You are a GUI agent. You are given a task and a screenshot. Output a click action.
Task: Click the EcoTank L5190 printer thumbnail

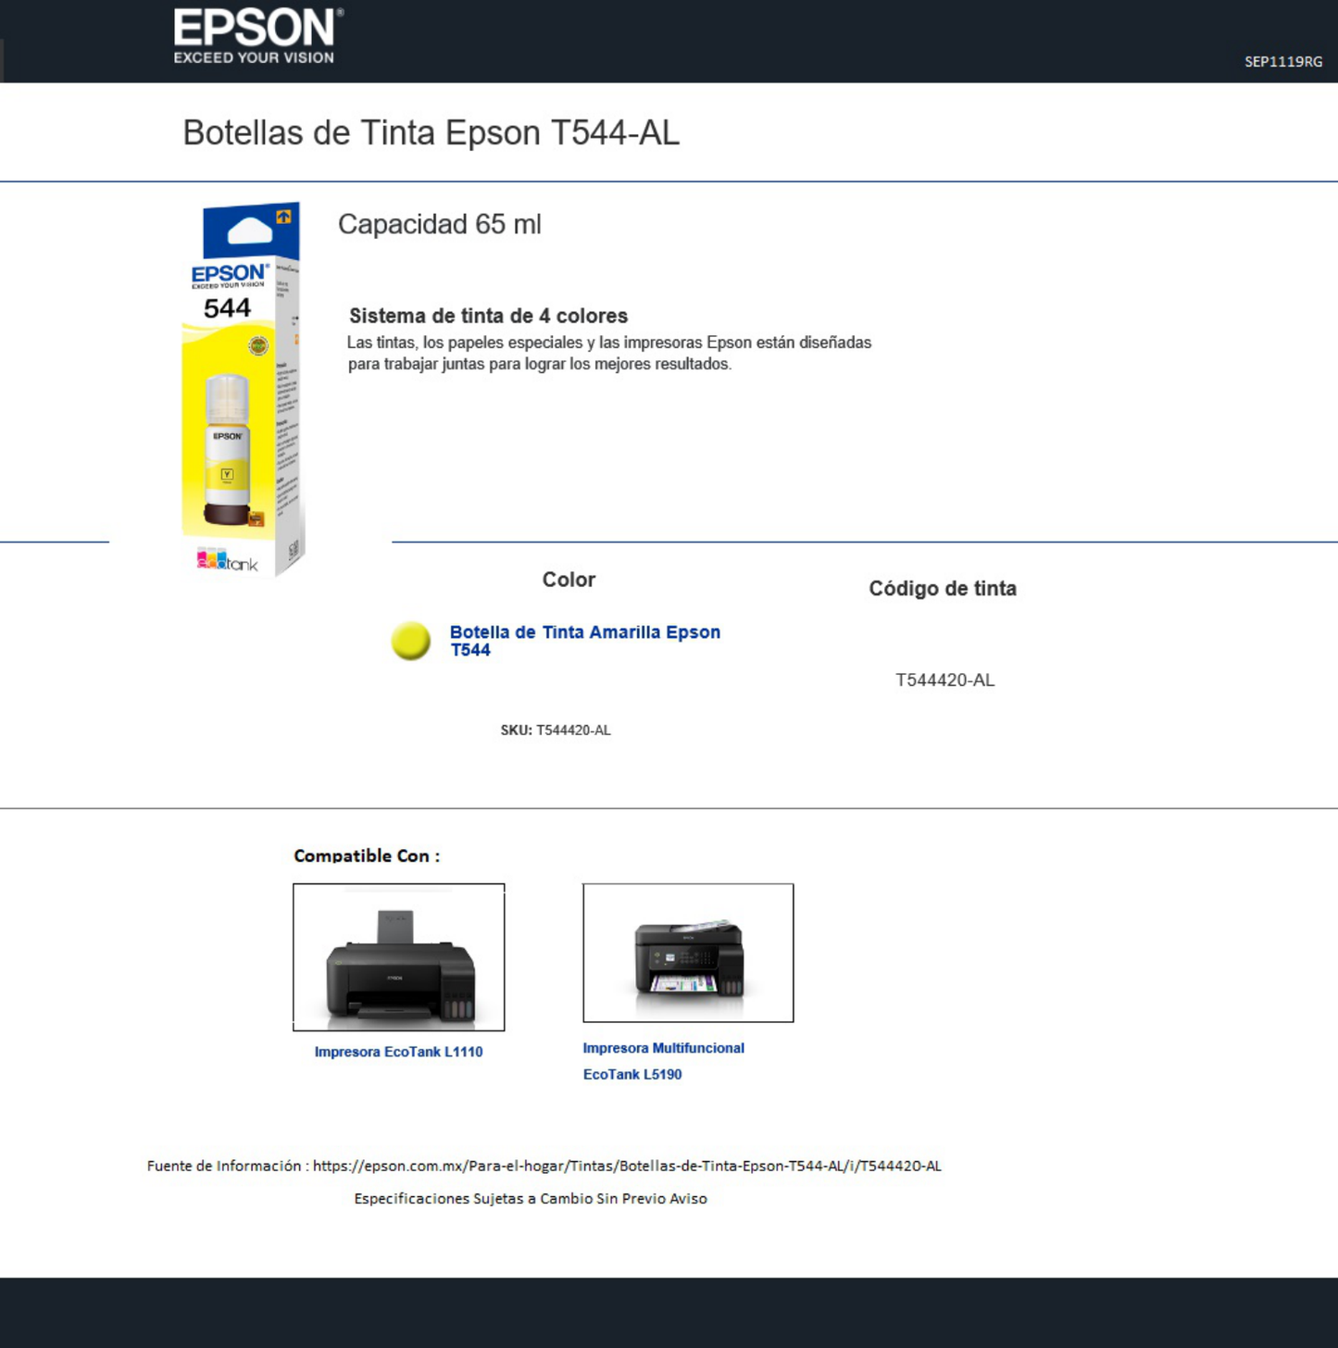pos(688,953)
